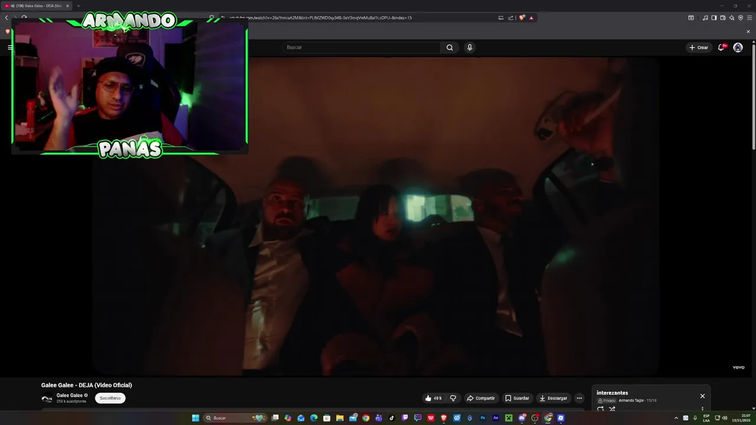Open the browser hamburger main menu
Screen dimensions: 756x425
coord(750,18)
